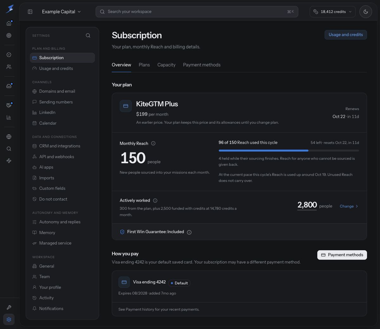Viewport: 380px width, 329px height.
Task: Open the settings gear icon in rail
Action: (9, 320)
